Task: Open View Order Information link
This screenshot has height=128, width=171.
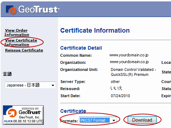Action: [17, 33]
